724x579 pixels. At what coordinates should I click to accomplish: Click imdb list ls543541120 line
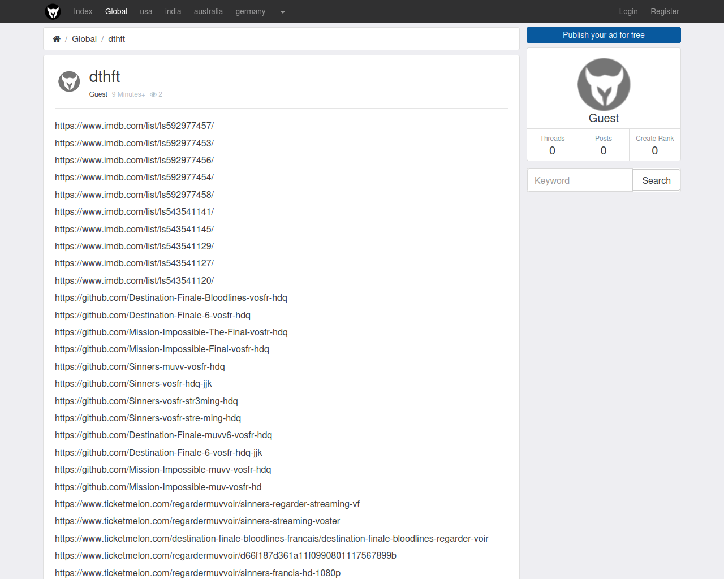[134, 280]
